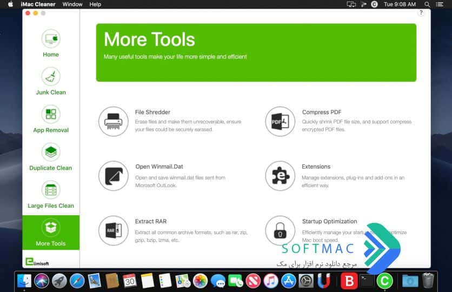Click the Compress PDF title
The image size is (452, 292).
coord(322,112)
